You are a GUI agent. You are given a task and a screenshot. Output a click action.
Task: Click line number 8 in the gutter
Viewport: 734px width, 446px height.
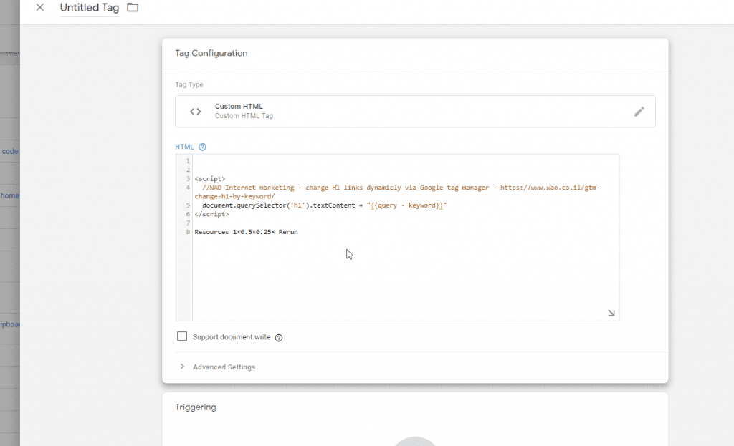(x=189, y=232)
